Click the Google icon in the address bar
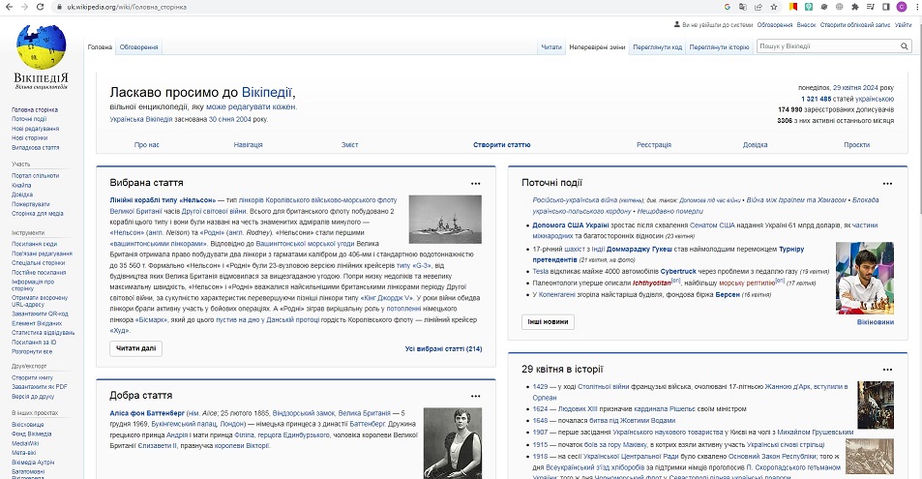Viewport: 922px width, 479px height. 728,7
